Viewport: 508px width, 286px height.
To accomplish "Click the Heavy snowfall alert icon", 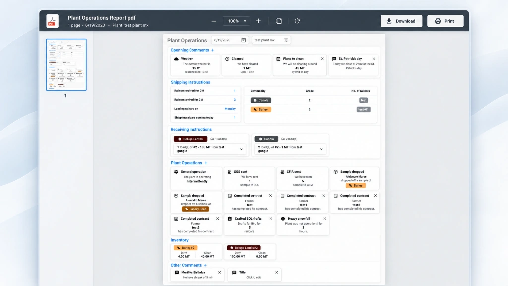I will (283, 219).
